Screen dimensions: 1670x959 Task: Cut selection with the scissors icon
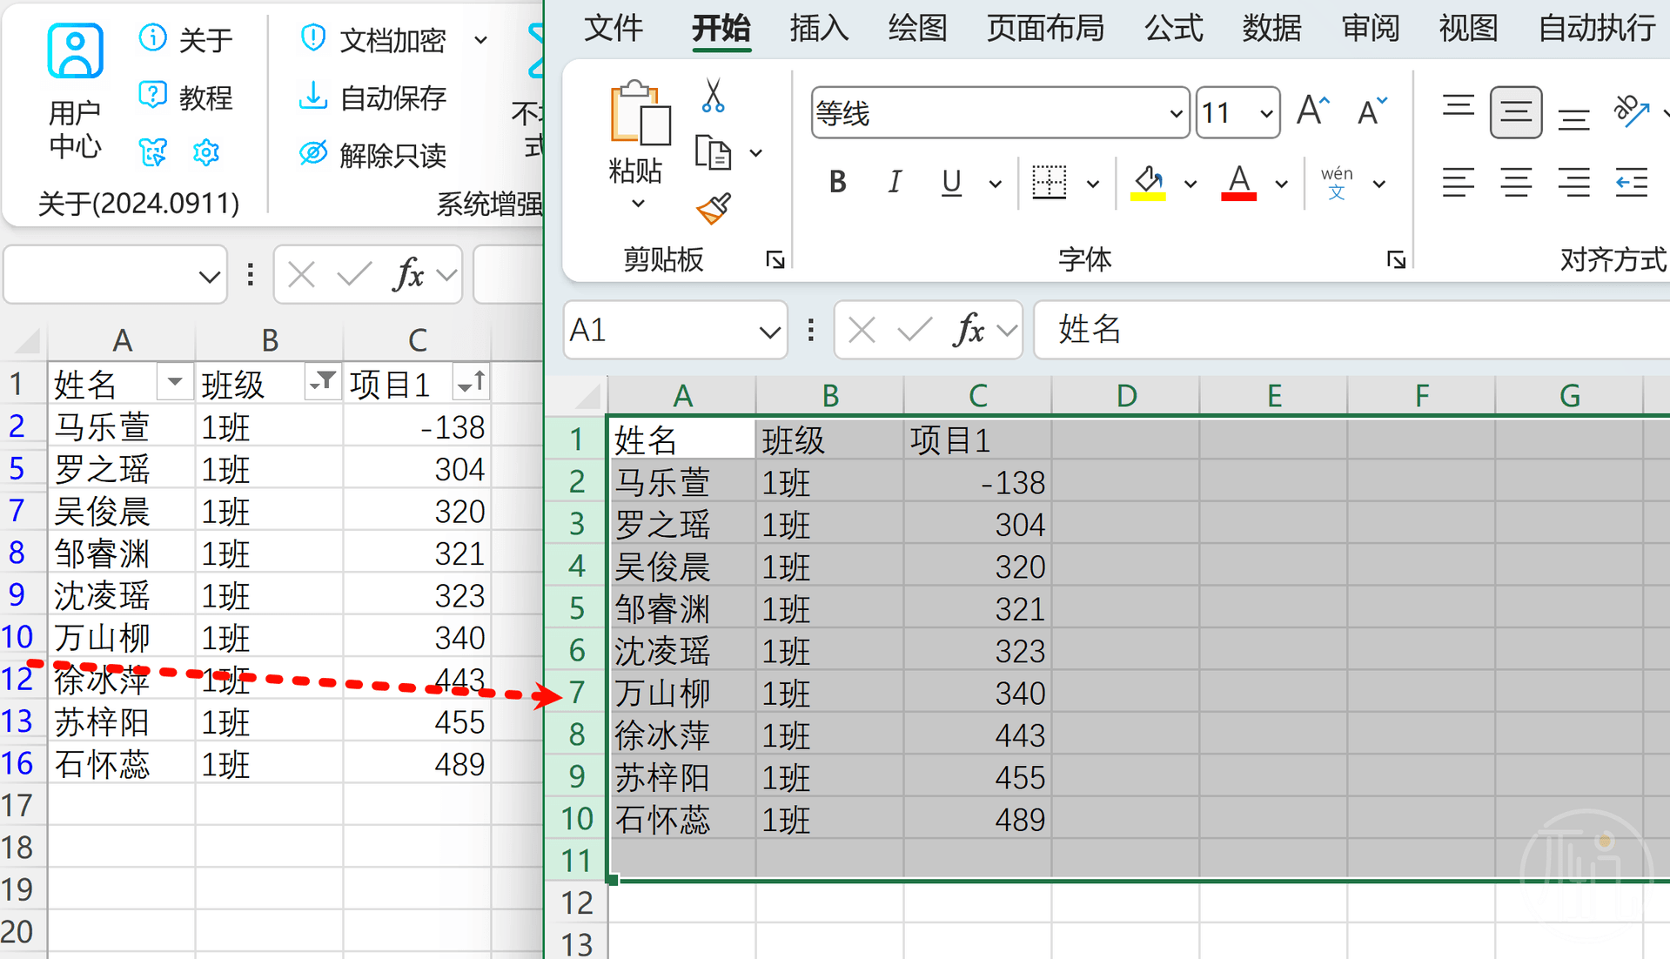point(713,96)
